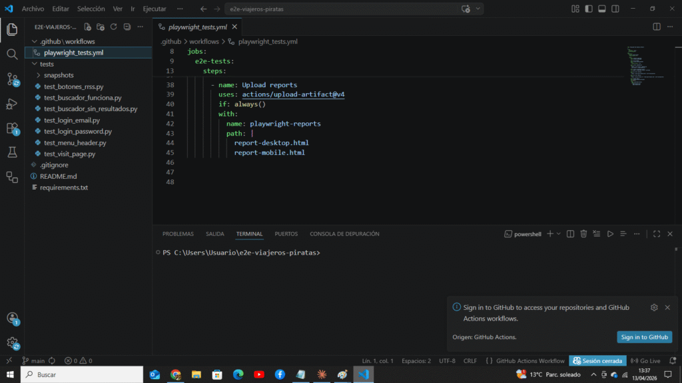Open Source Control view
Viewport: 682px width, 383px height.
pyautogui.click(x=12, y=79)
